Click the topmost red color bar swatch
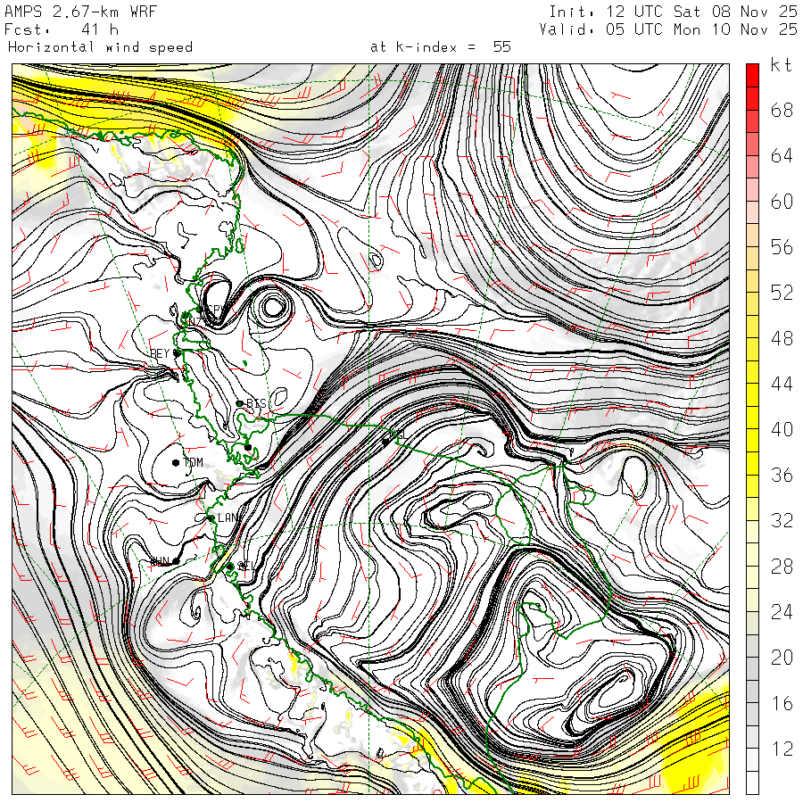 click(x=753, y=75)
